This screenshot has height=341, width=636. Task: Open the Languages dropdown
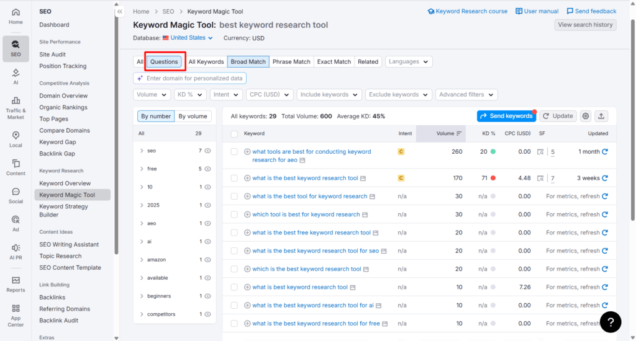tap(409, 61)
